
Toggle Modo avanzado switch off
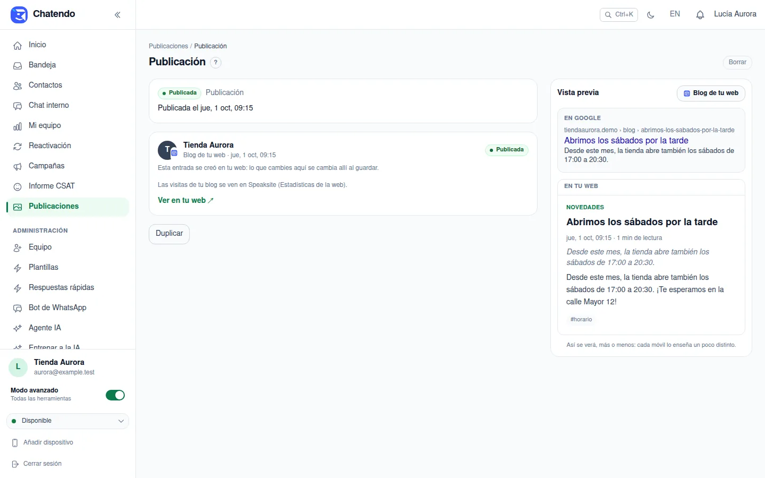point(115,395)
